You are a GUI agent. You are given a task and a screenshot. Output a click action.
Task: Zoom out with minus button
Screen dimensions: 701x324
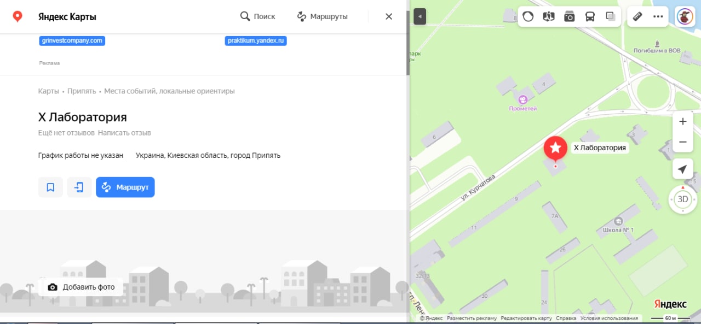pos(682,142)
